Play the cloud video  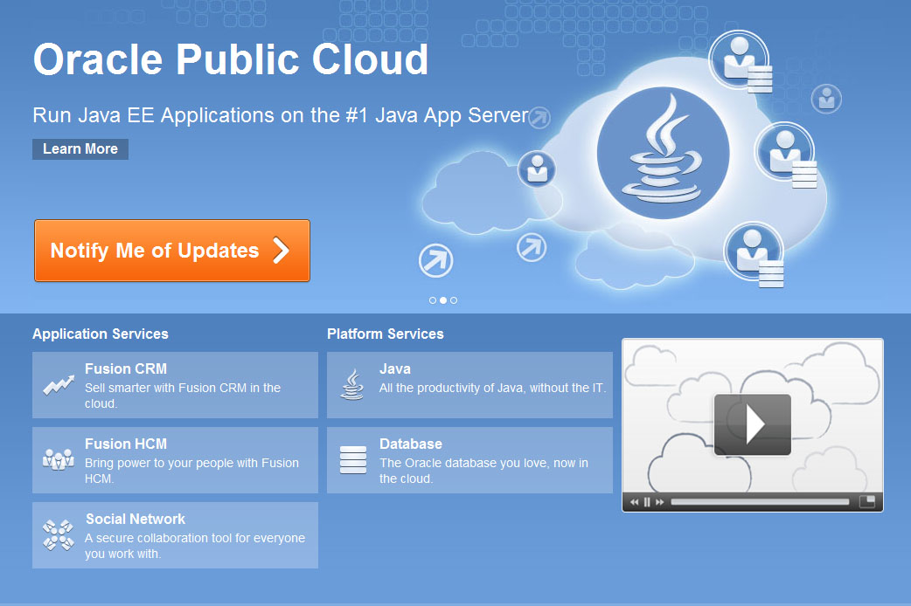coord(753,425)
